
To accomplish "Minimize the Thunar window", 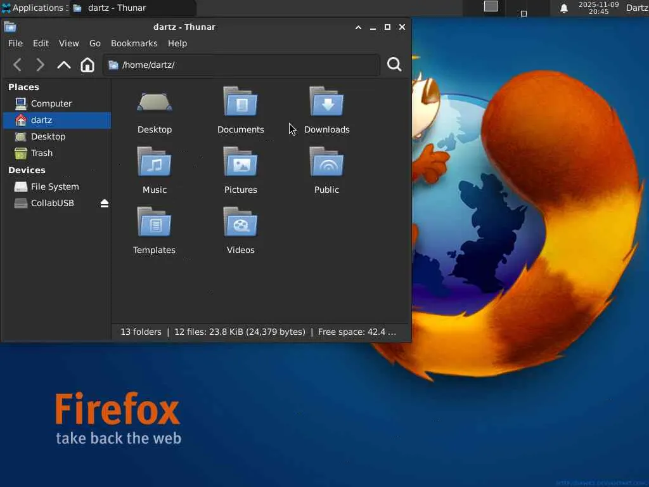I will [x=373, y=27].
